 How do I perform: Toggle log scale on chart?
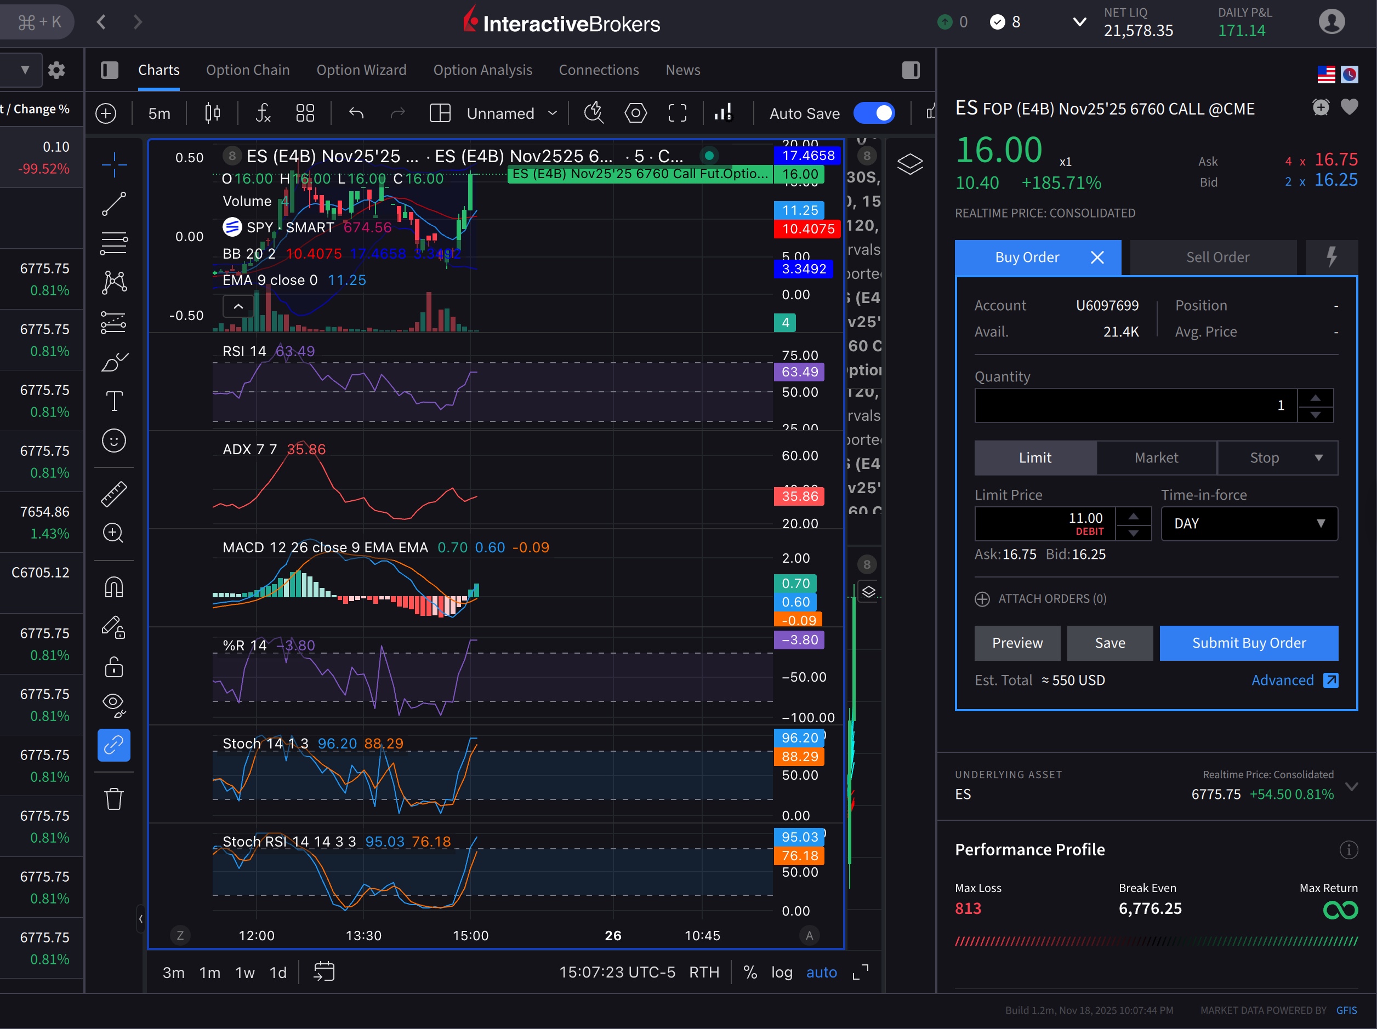point(781,973)
